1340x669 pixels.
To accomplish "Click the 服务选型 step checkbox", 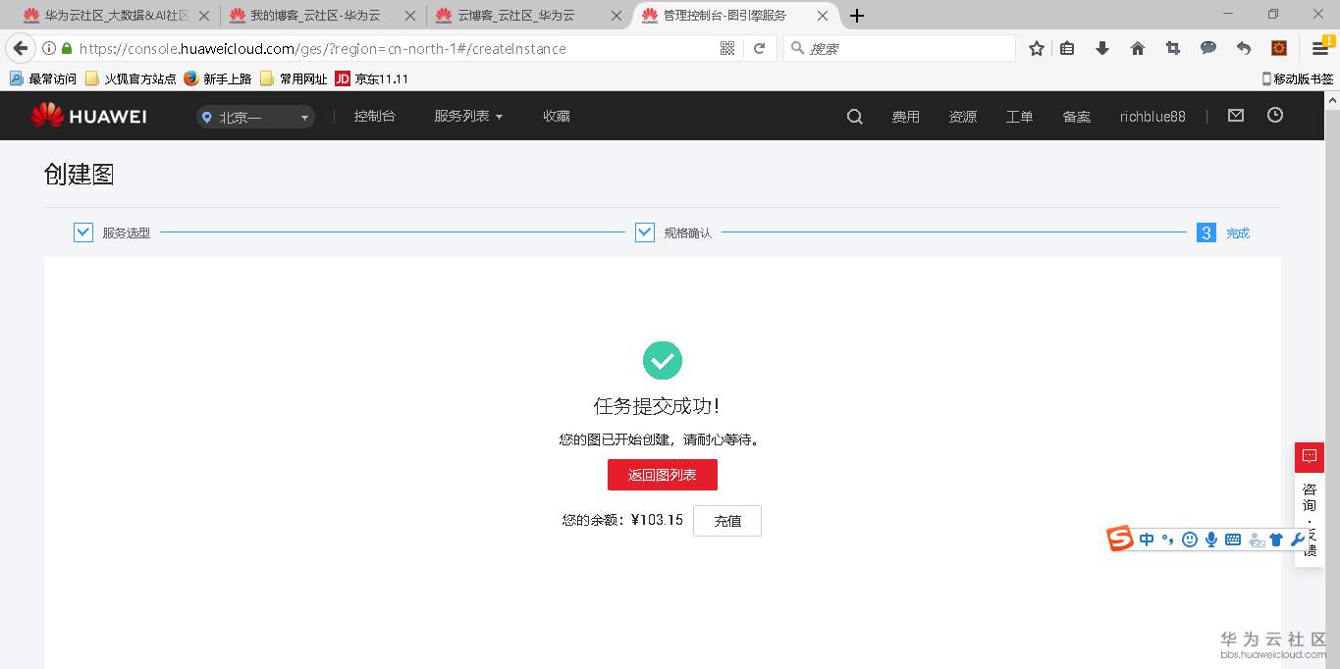I will pos(82,232).
